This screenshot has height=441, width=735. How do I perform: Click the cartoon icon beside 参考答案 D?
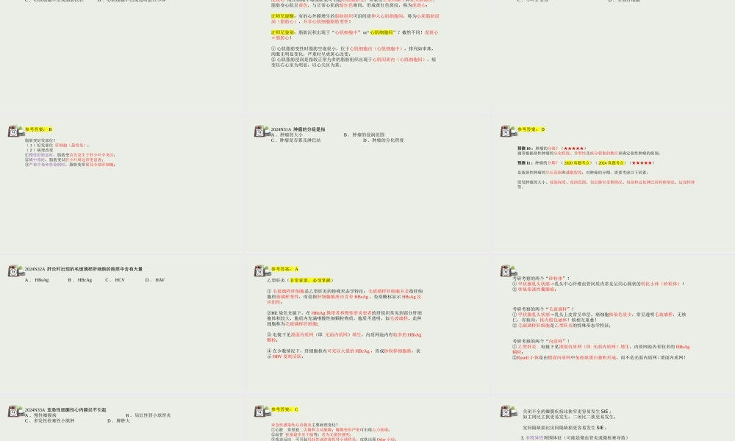tap(506, 131)
